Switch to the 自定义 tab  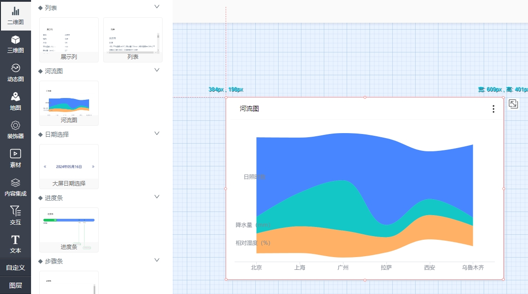pyautogui.click(x=16, y=268)
